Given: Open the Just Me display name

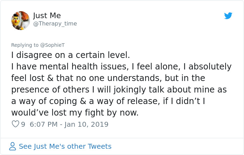Looking at the screenshot, I should pos(47,16).
